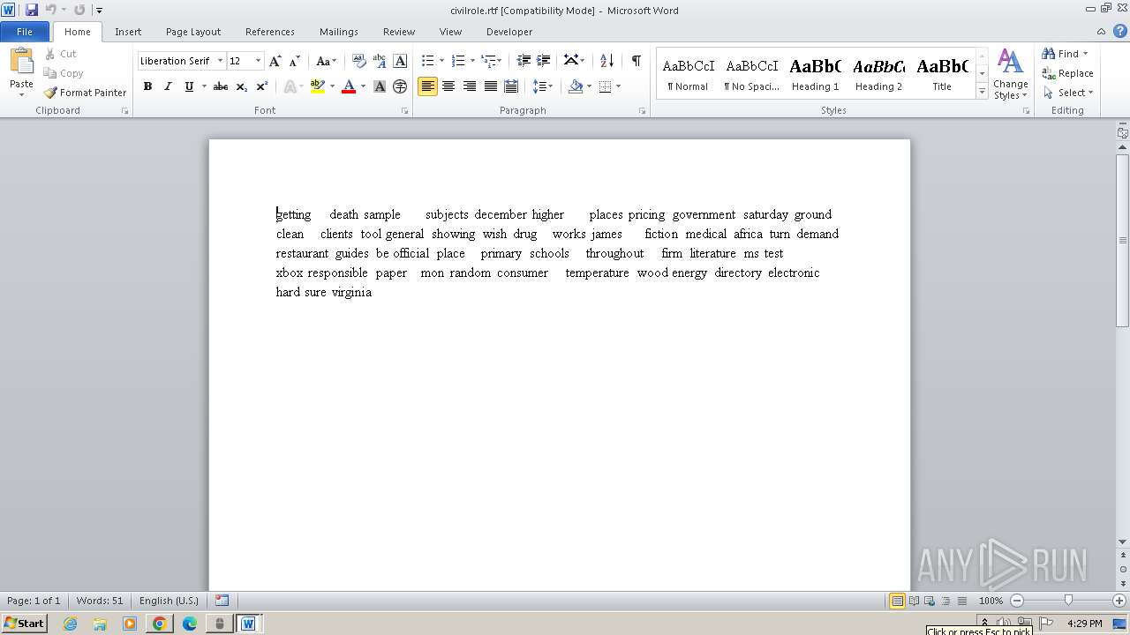Expand the highlight color dropdown arrow
This screenshot has height=635, width=1130.
(x=332, y=86)
